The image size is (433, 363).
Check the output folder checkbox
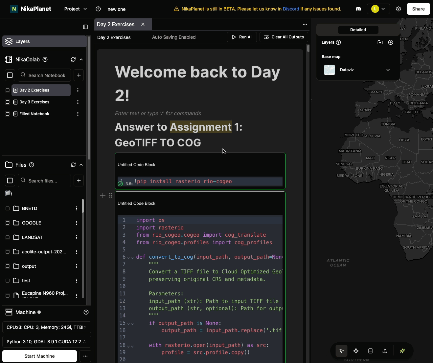click(8, 266)
